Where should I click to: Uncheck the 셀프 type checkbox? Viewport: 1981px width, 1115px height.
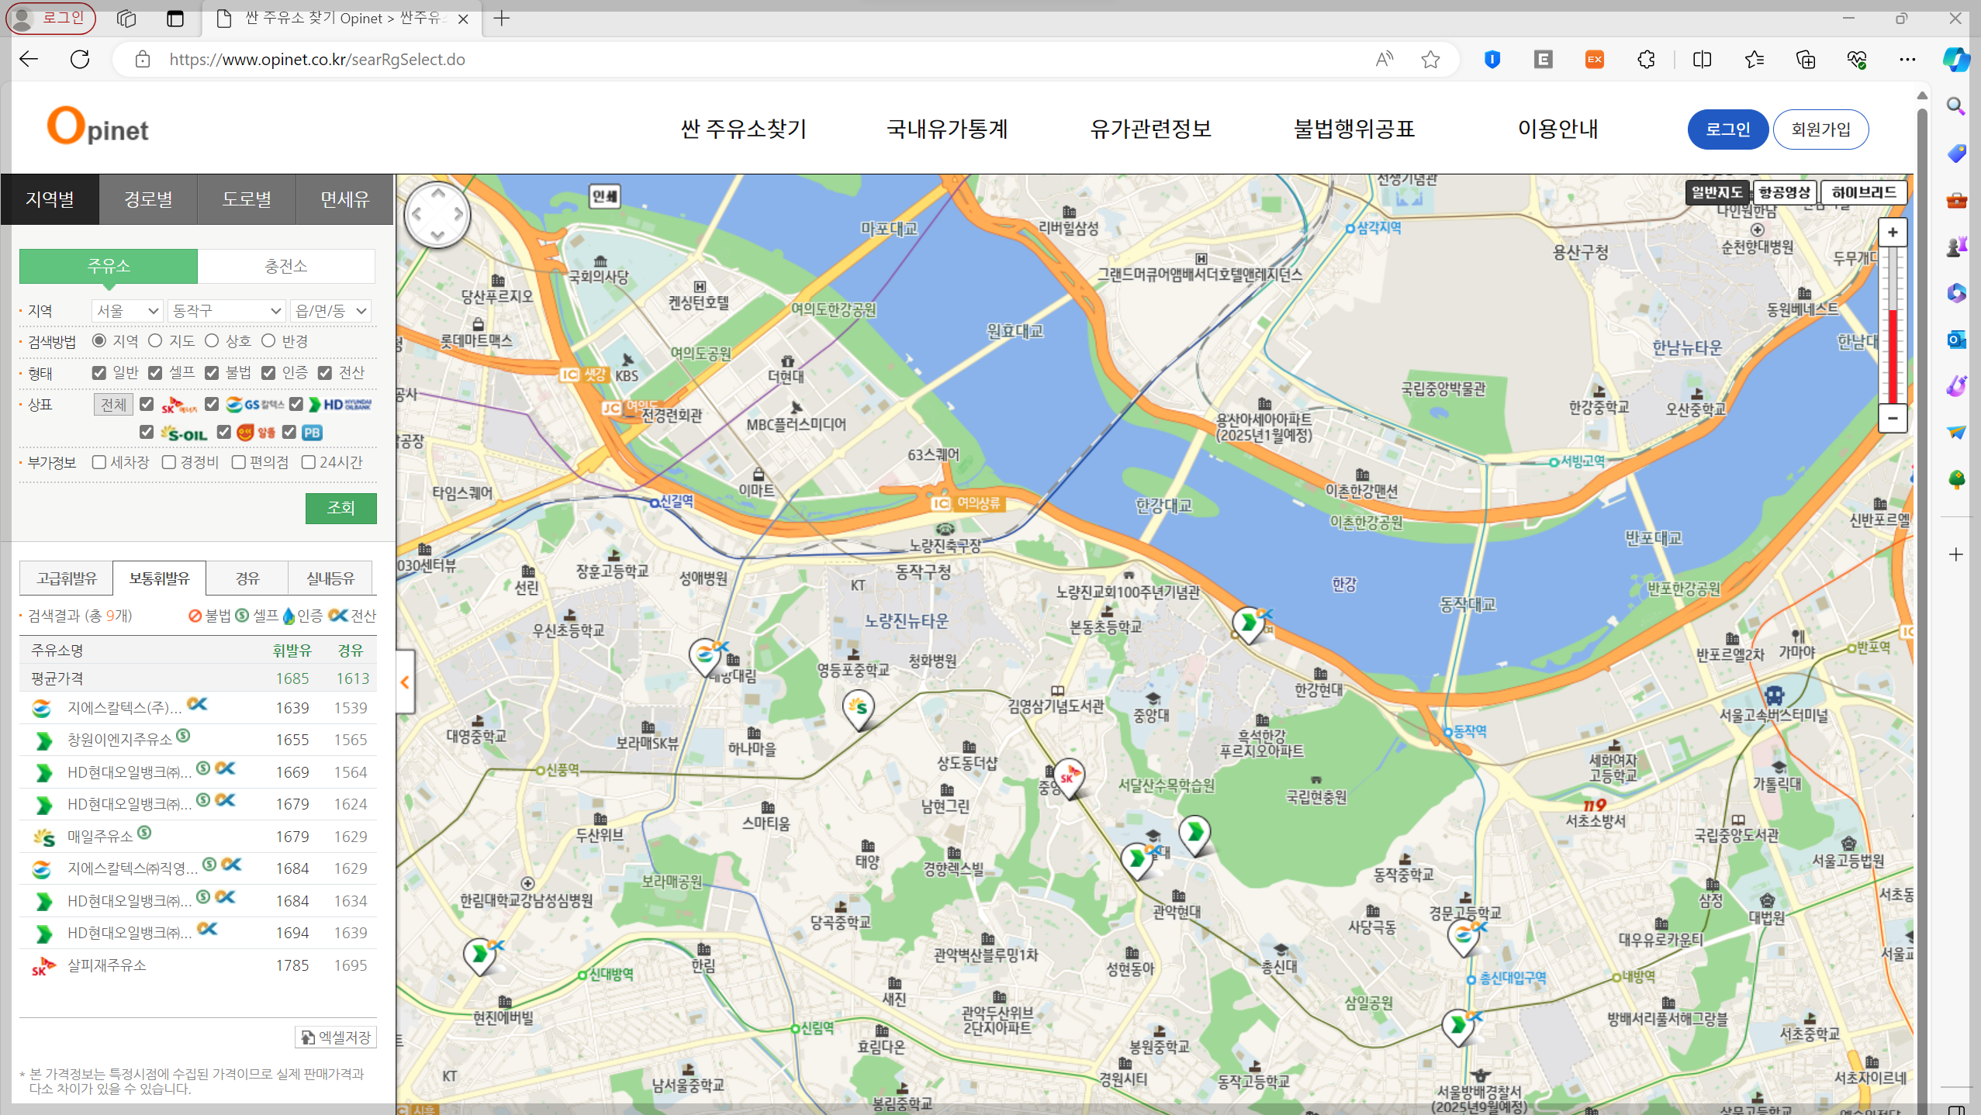coord(155,373)
